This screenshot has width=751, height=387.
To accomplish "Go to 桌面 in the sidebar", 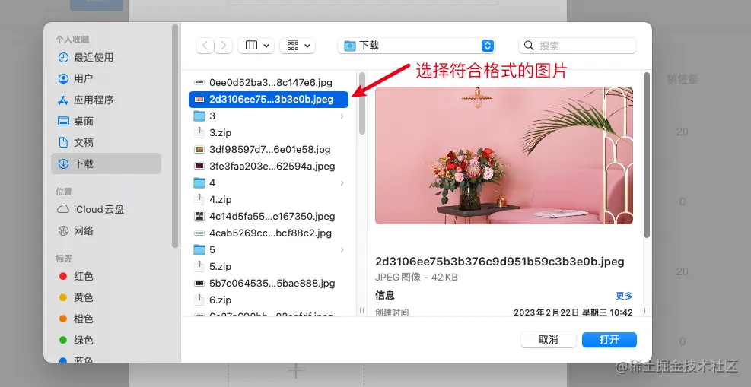I will pos(106,121).
